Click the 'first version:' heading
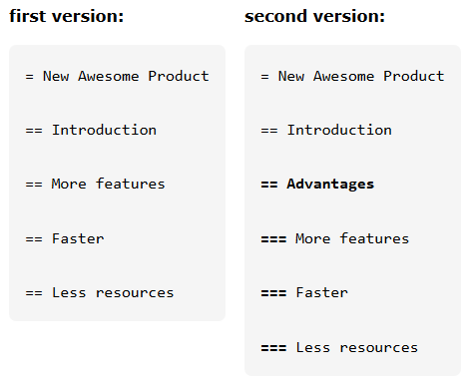 tap(67, 16)
